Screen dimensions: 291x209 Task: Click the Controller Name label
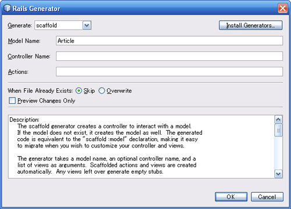pos(29,56)
